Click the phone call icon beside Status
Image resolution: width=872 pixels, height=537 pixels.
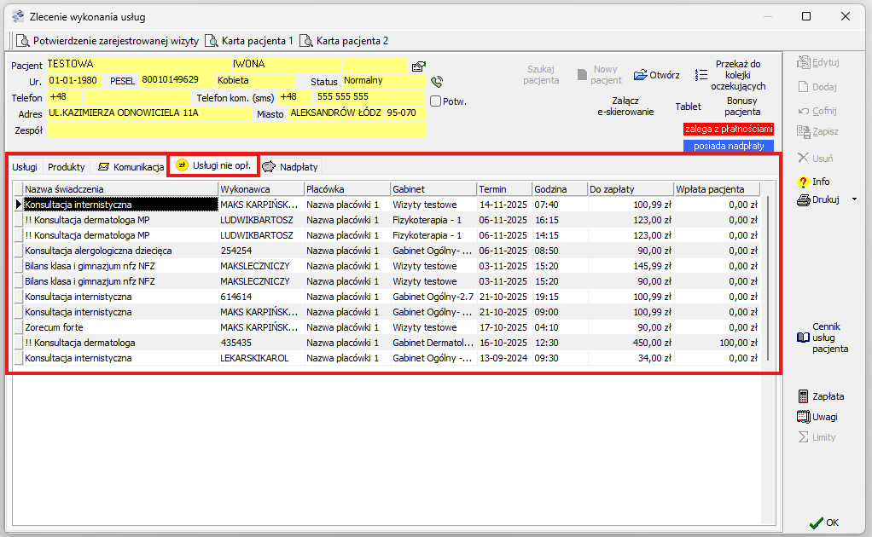click(437, 82)
